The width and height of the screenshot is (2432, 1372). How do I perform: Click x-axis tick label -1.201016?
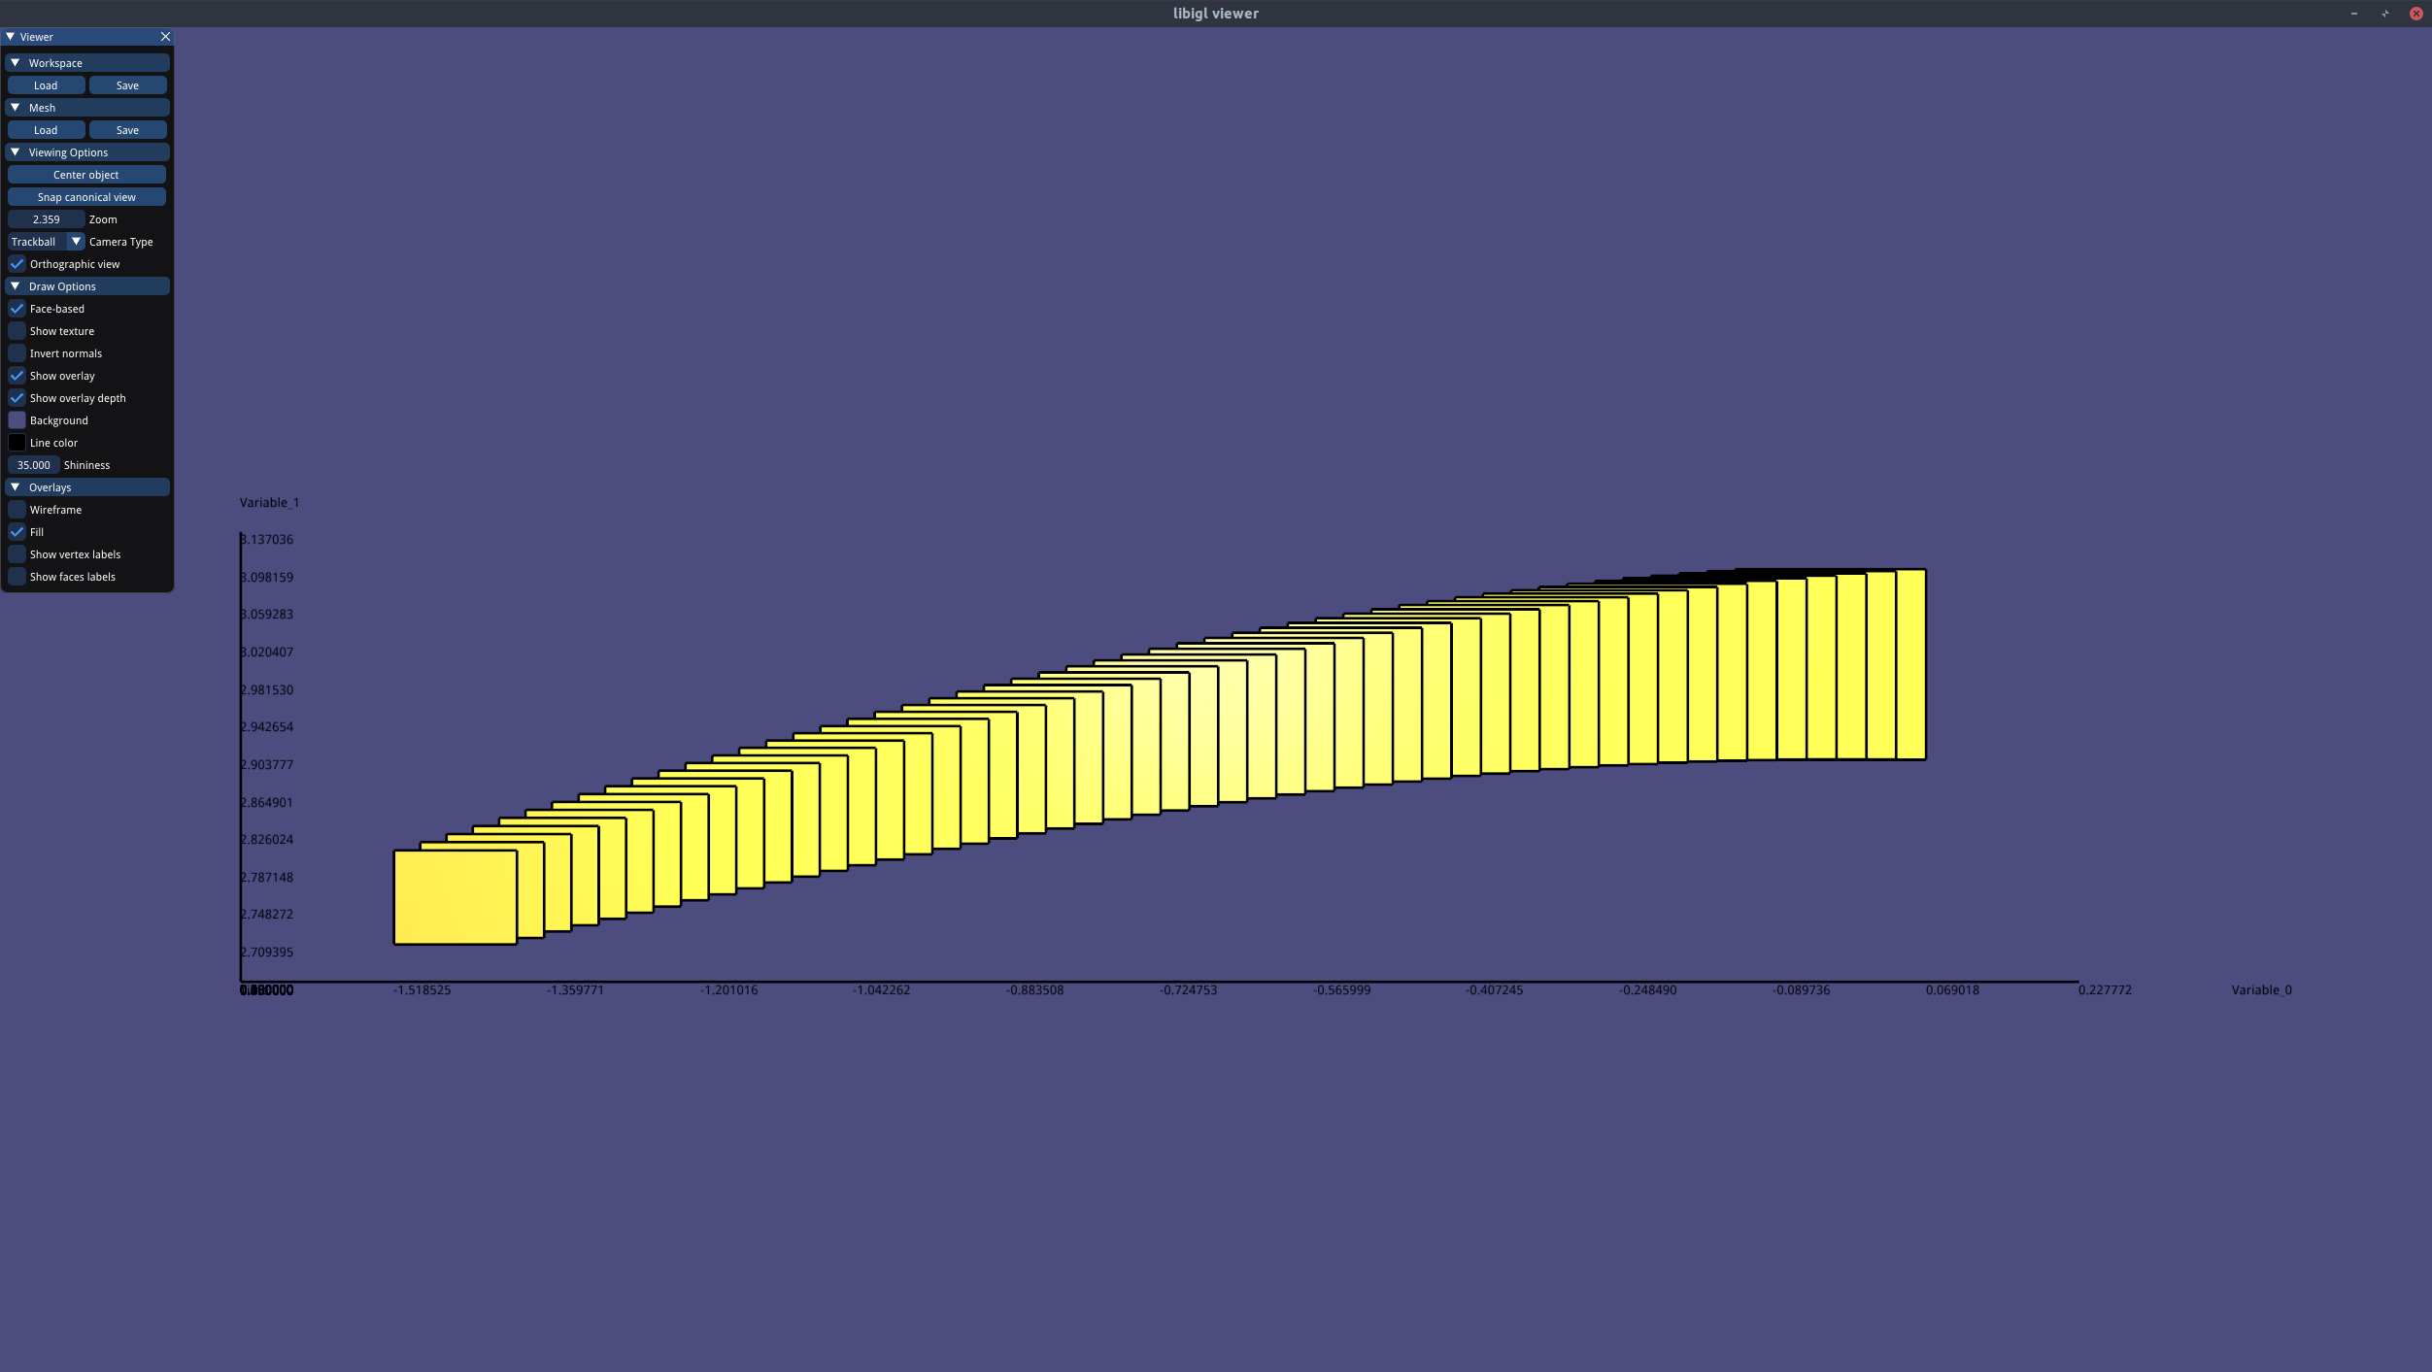pos(728,990)
